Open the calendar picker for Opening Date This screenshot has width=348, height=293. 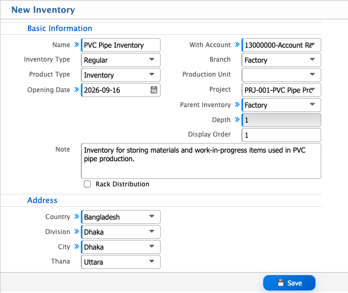(154, 90)
